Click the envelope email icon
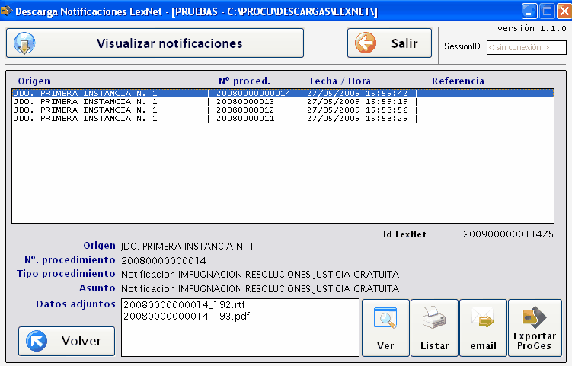572x366 pixels. click(483, 317)
